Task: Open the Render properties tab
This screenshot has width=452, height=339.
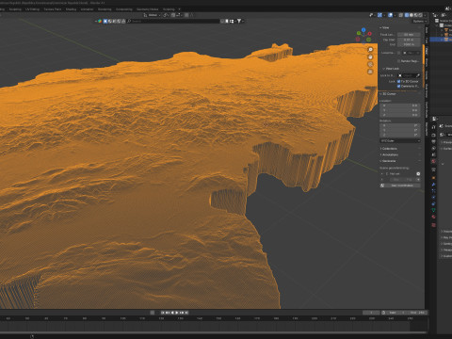Action: (x=433, y=135)
